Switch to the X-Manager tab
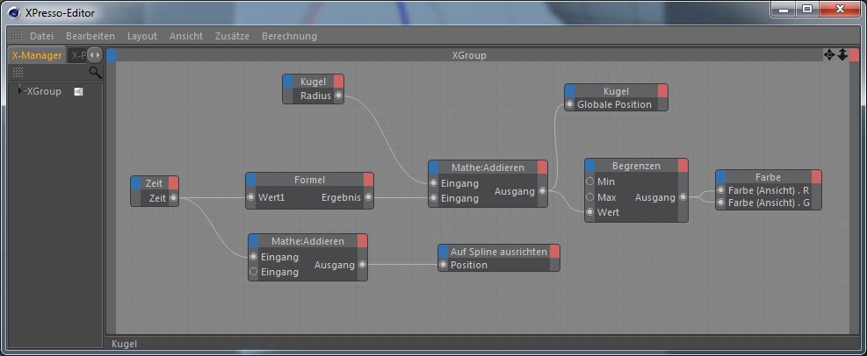Screen dimensions: 867x356 (x=36, y=55)
